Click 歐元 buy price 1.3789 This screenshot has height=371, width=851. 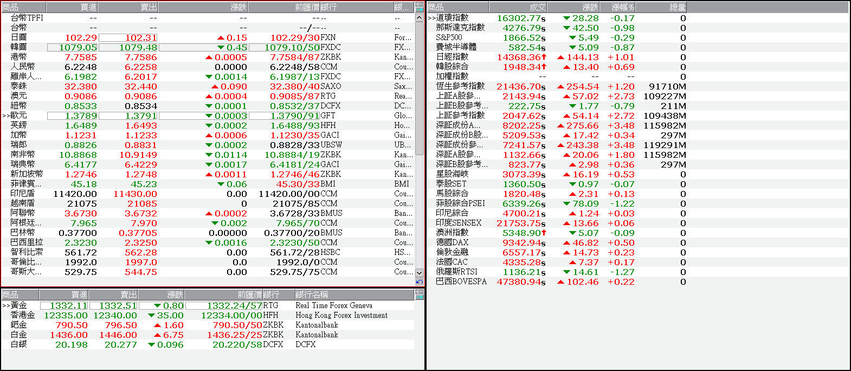73,116
